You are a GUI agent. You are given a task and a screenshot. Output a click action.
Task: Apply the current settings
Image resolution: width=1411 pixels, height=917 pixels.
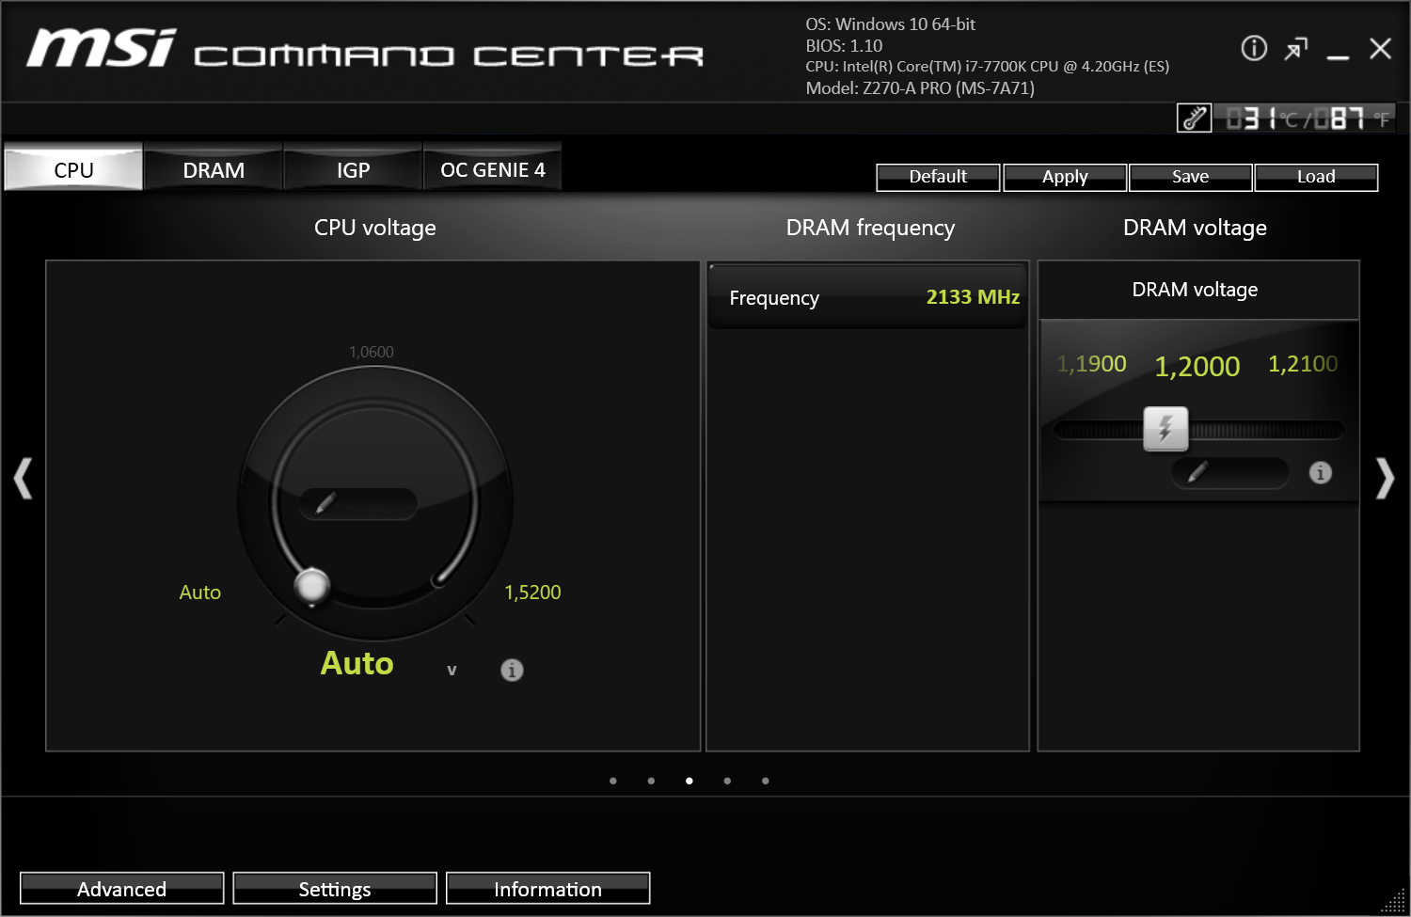coord(1065,177)
